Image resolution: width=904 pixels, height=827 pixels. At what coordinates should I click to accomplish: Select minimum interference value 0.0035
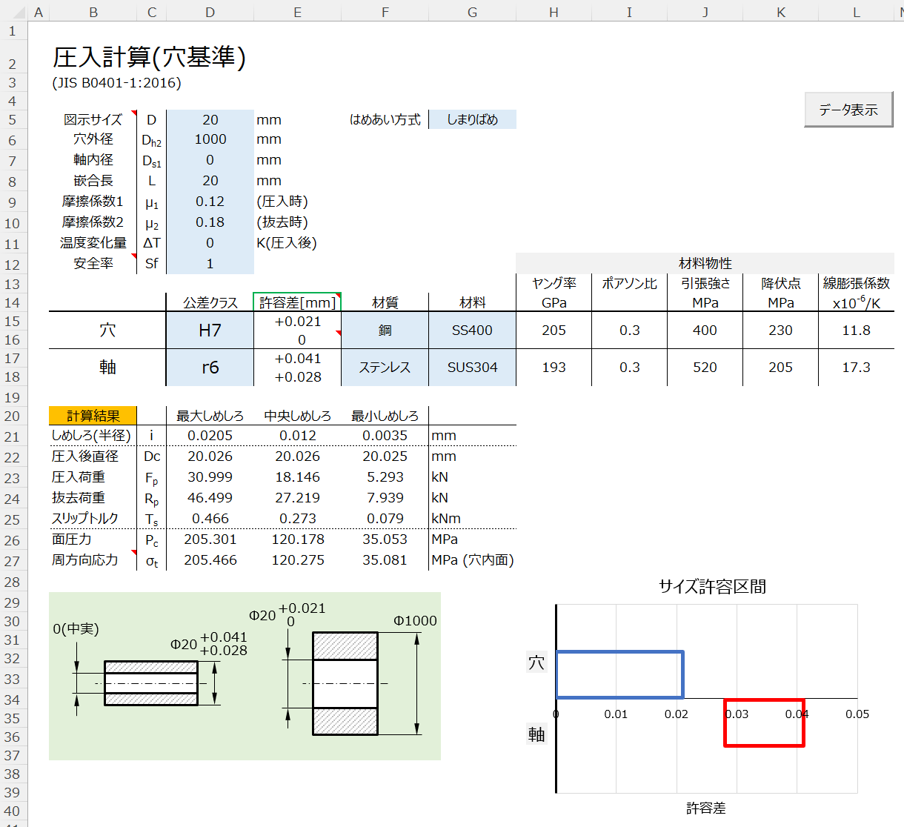coord(385,436)
